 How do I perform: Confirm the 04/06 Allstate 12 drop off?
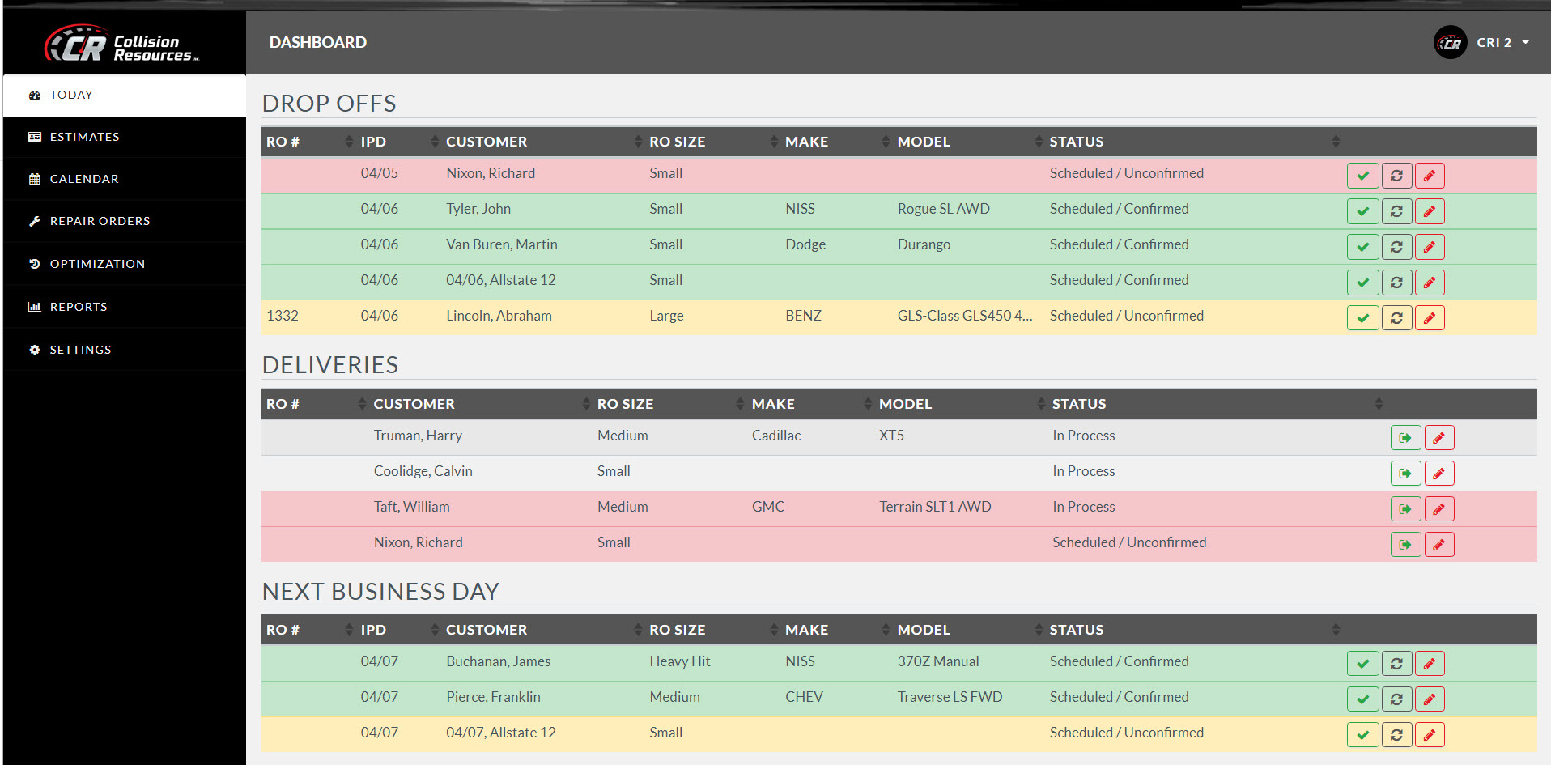tap(1362, 282)
